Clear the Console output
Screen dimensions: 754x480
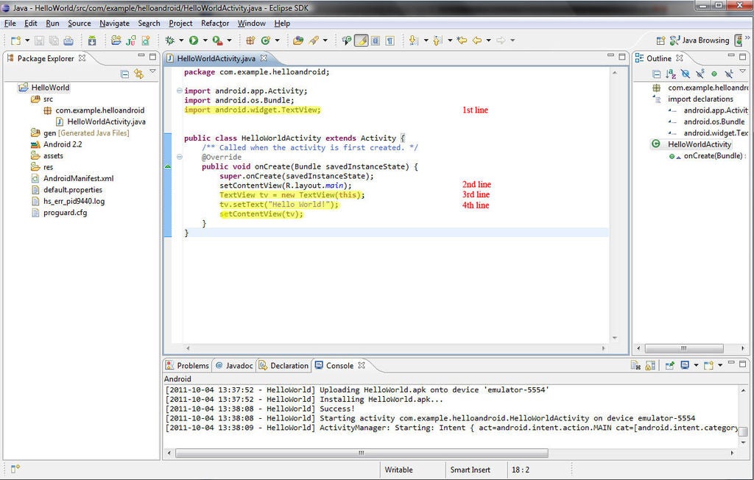click(x=635, y=365)
